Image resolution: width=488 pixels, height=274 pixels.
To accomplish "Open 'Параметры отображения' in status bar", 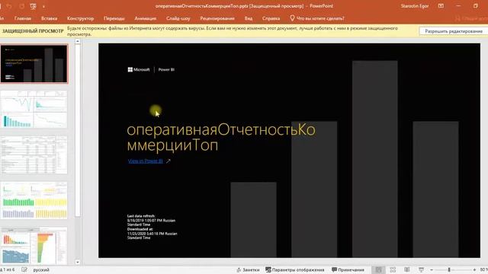I will 295,269.
